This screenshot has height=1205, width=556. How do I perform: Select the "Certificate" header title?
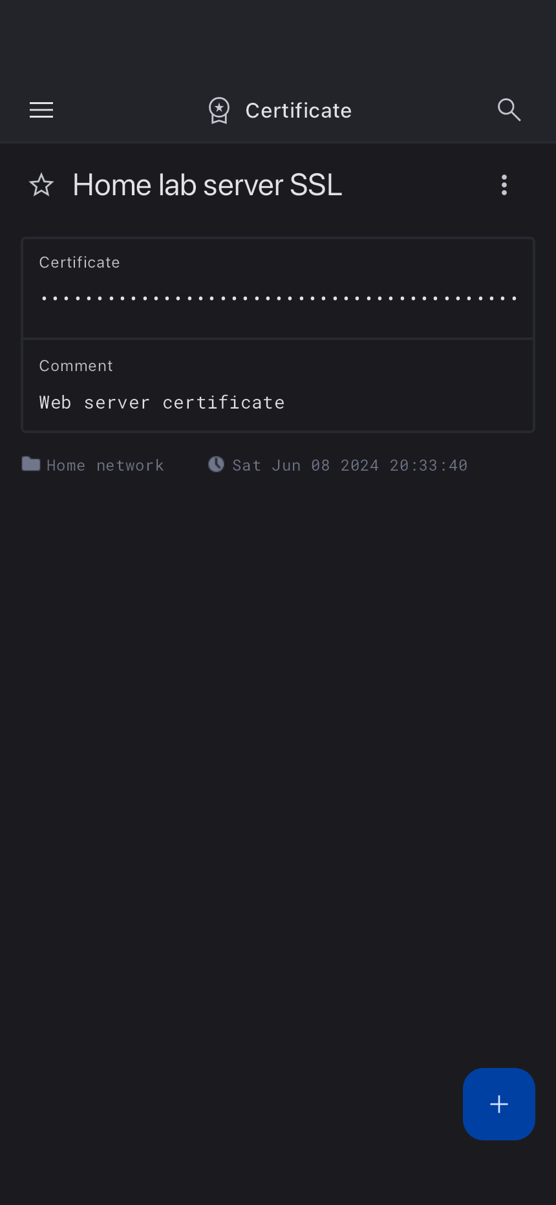(298, 111)
